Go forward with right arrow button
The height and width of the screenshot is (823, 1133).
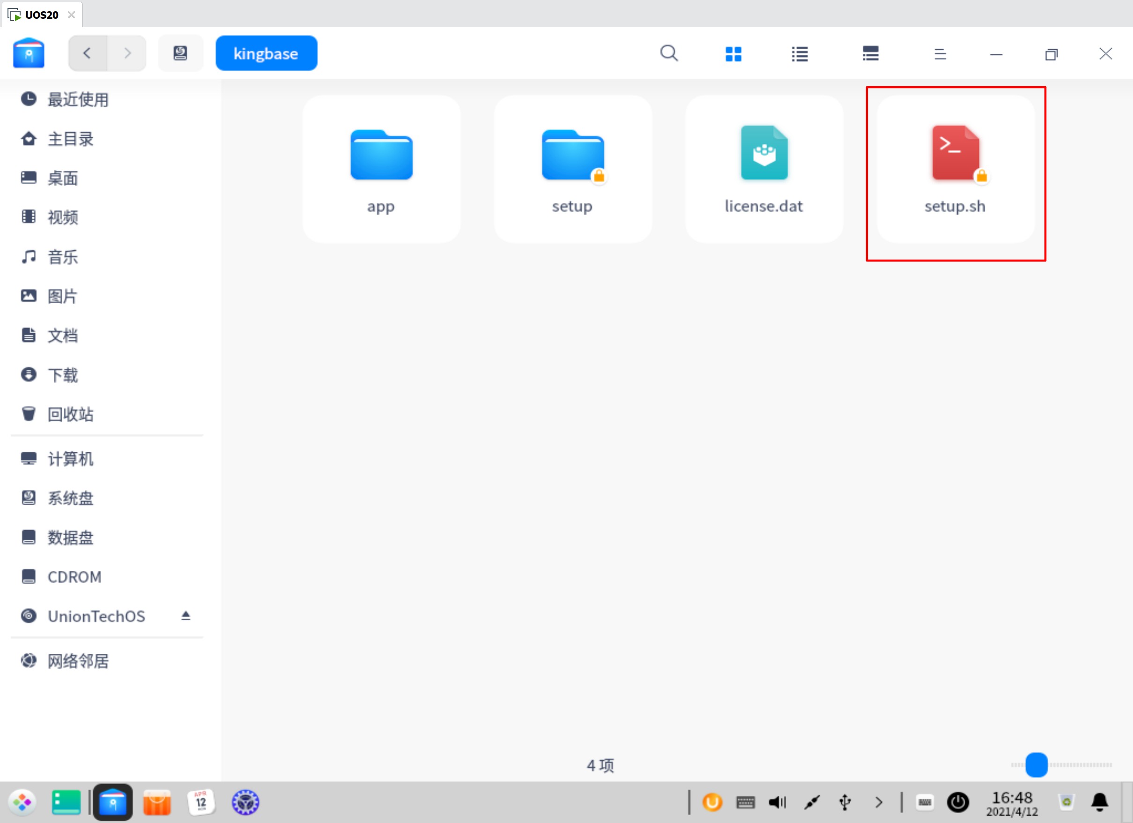(127, 53)
